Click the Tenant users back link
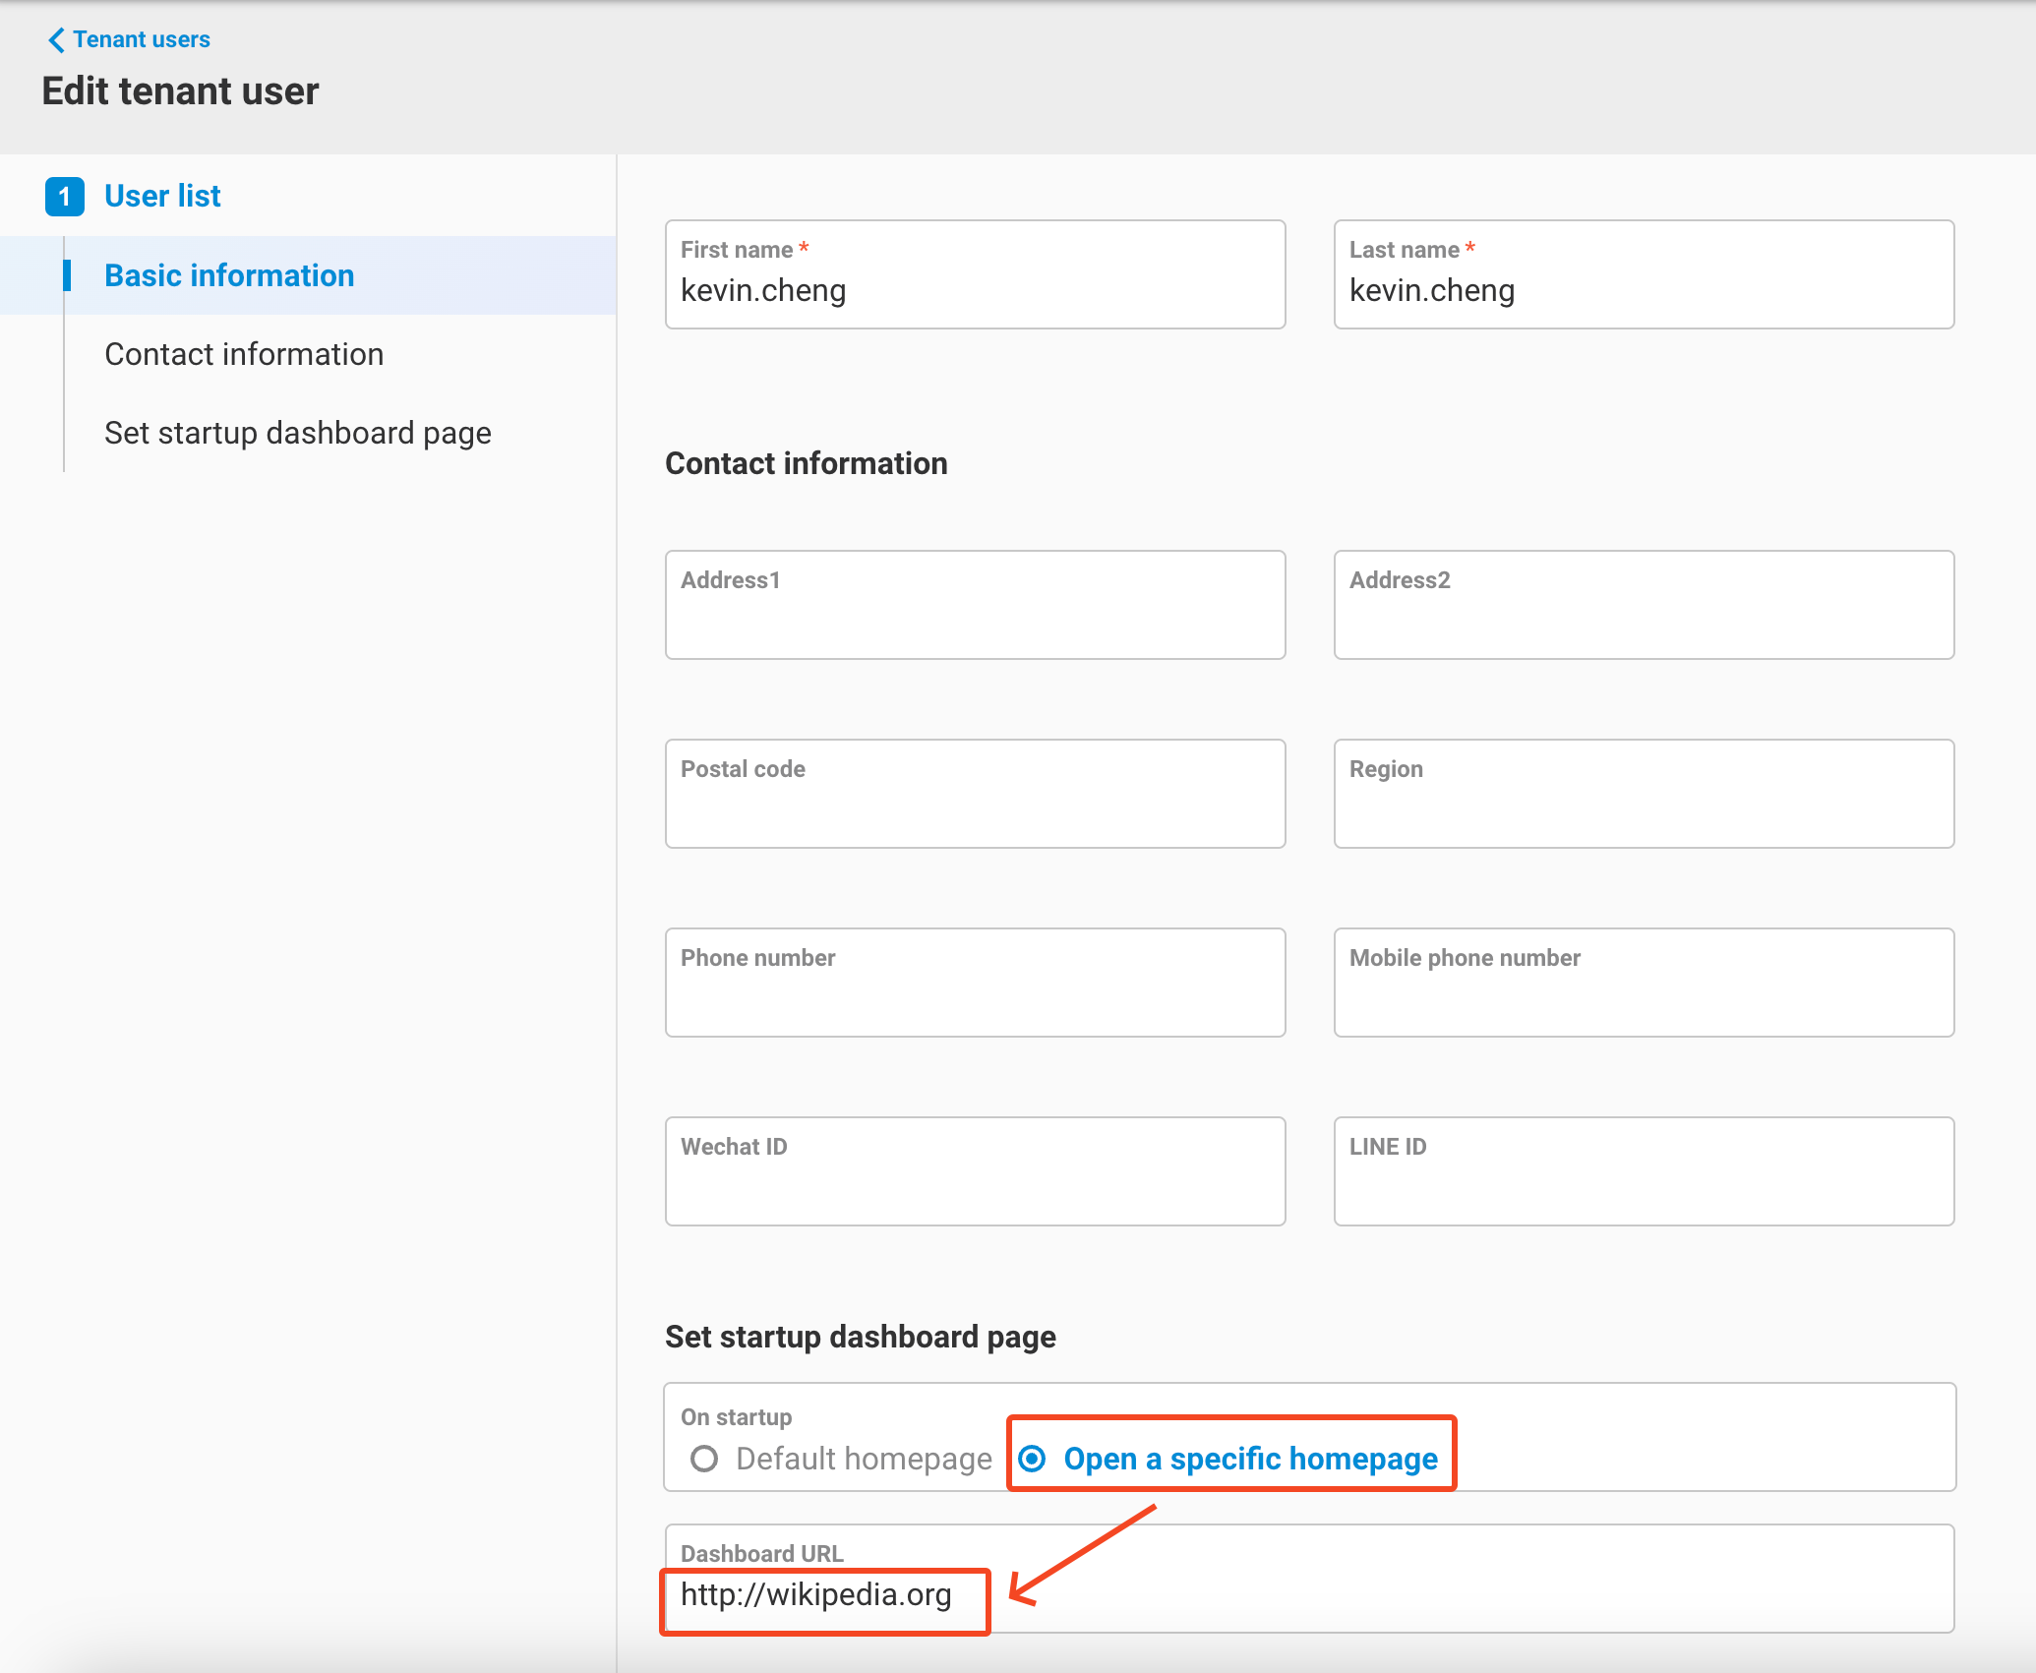This screenshot has height=1673, width=2036. [143, 39]
